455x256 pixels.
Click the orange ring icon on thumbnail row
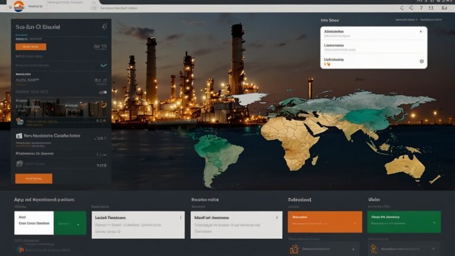click(x=104, y=105)
